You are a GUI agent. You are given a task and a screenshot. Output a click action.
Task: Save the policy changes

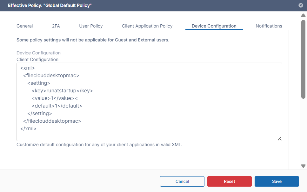[277, 181]
